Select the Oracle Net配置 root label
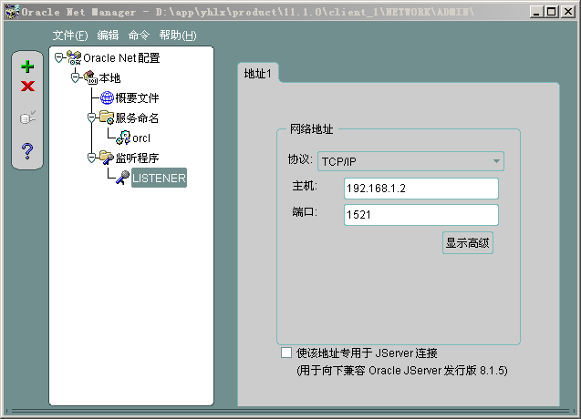The height and width of the screenshot is (419, 581). pyautogui.click(x=121, y=58)
